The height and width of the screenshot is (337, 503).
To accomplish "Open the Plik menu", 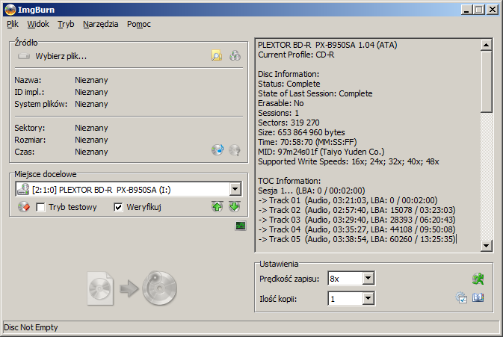I will tap(13, 24).
